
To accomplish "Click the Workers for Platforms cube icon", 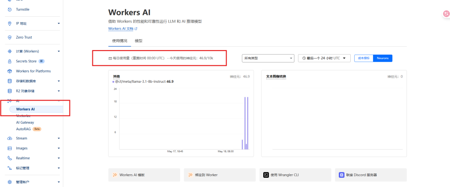I will (10, 71).
